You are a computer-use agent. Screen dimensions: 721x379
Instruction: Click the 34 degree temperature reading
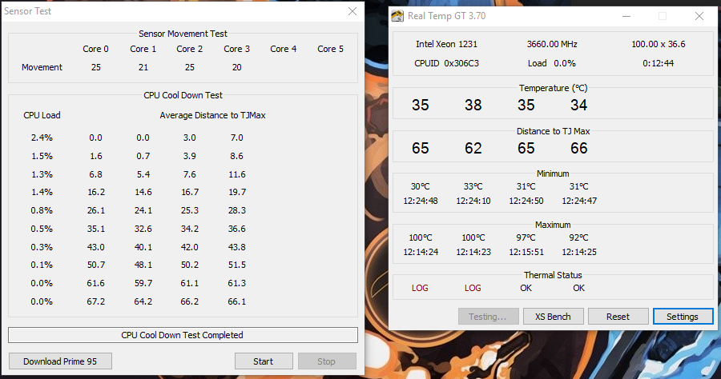(579, 105)
